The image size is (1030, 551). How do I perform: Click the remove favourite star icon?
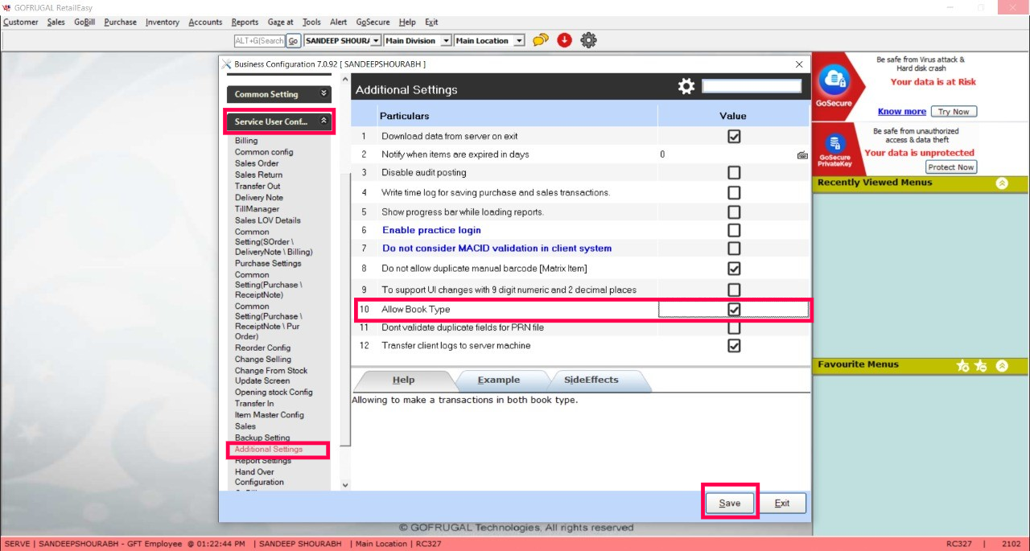[x=980, y=366]
